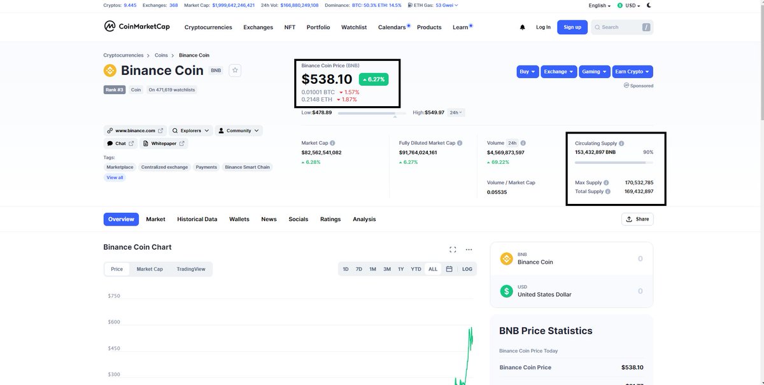Viewport: 764px width, 385px height.
Task: Click the Share button
Action: pos(637,219)
